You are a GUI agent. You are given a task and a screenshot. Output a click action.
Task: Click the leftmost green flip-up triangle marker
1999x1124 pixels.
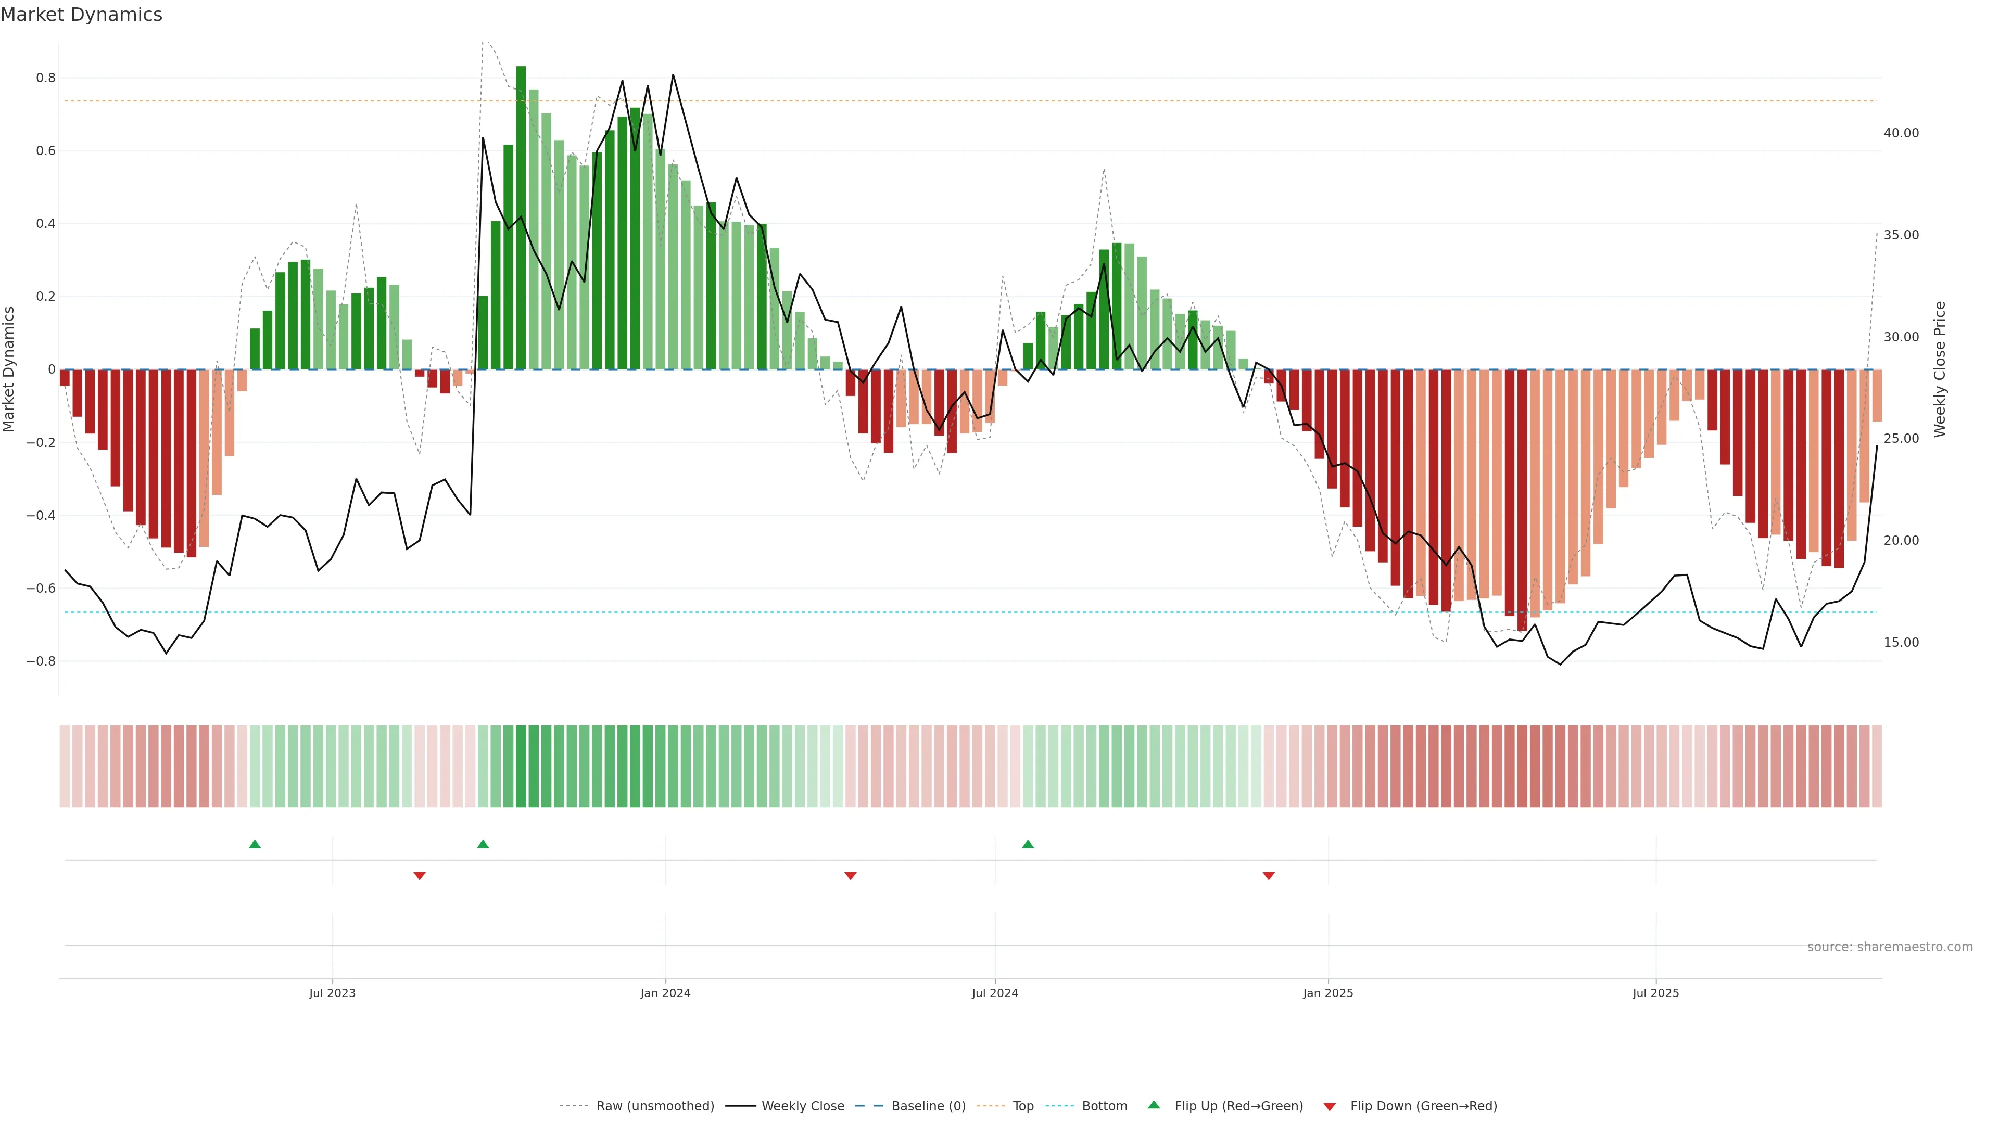coord(255,844)
